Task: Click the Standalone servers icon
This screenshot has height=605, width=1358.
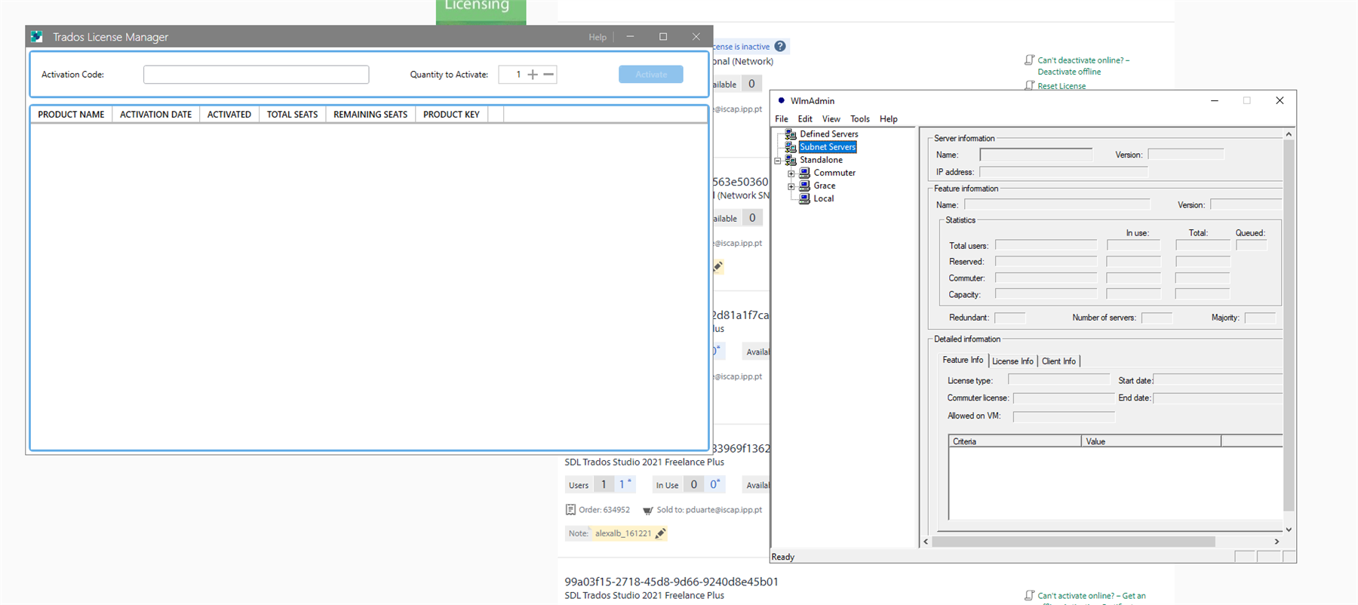Action: (x=791, y=160)
